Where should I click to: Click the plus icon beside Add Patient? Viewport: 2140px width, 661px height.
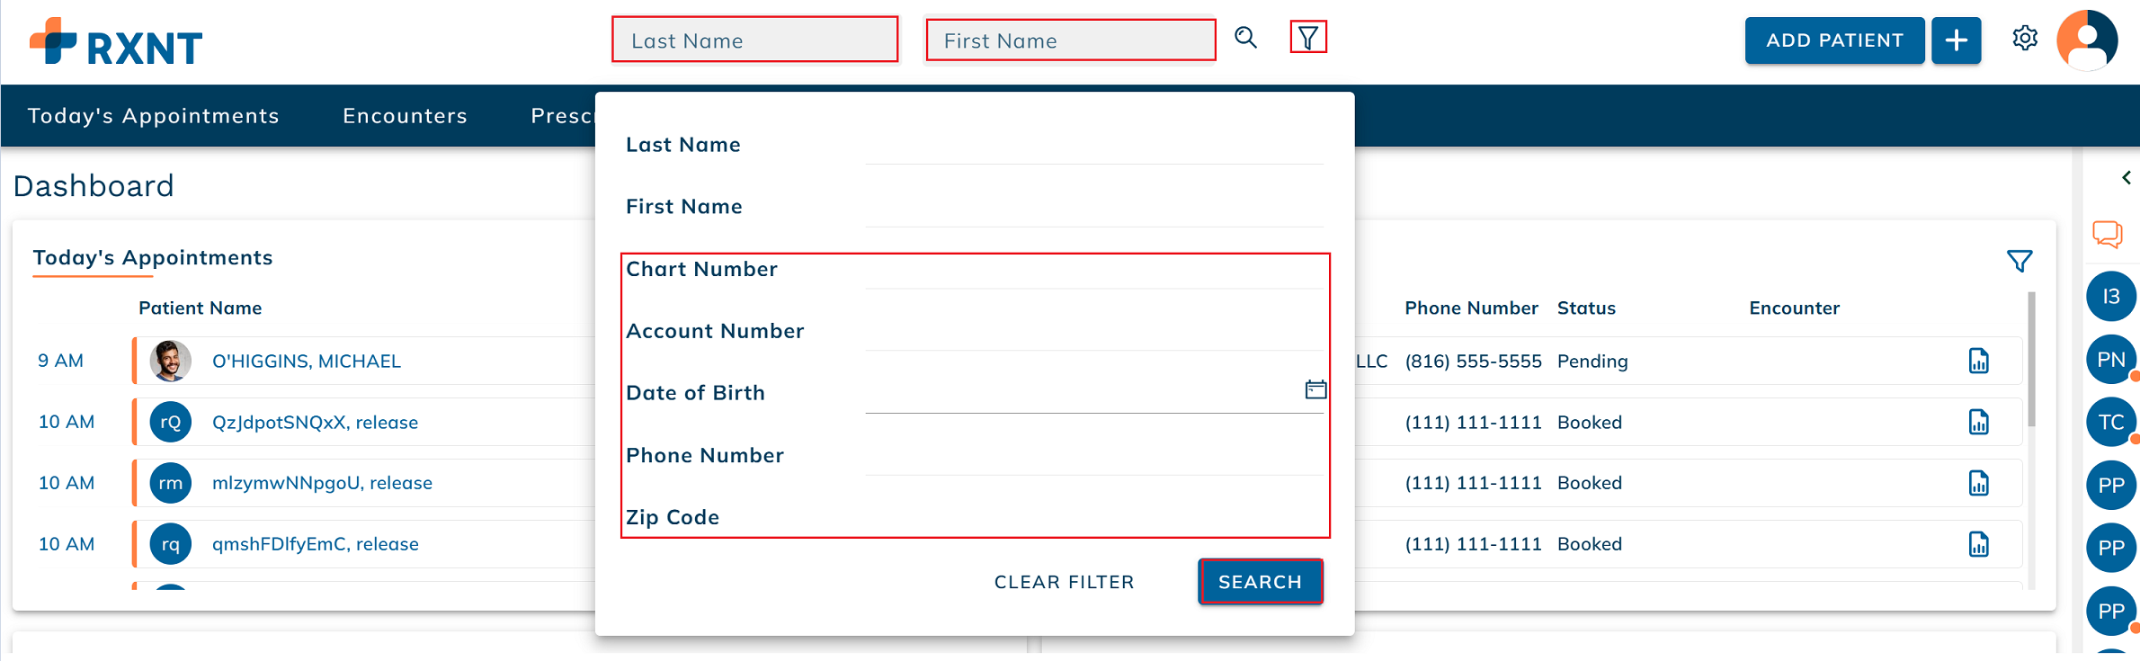pyautogui.click(x=1956, y=40)
